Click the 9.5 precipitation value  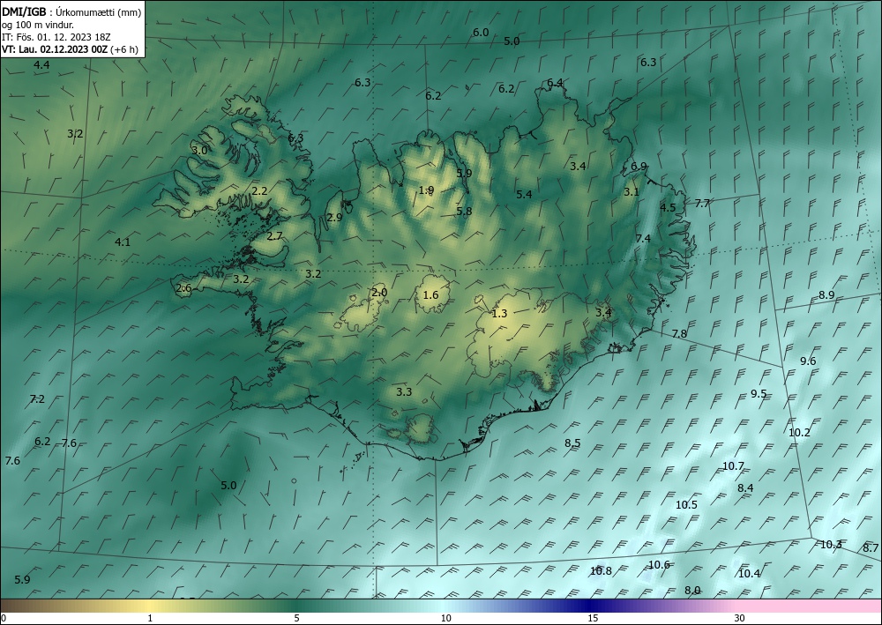759,393
